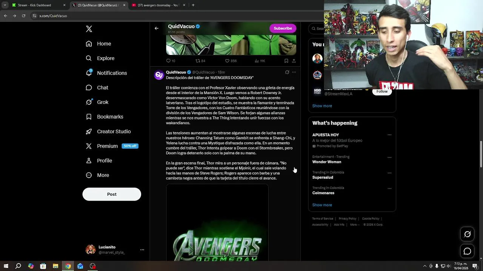Open the Accessibility footer link
The image size is (483, 271).
click(x=320, y=225)
